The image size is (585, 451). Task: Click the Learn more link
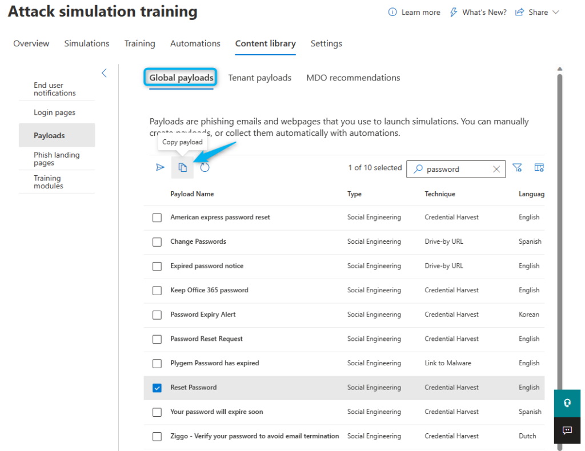pyautogui.click(x=414, y=13)
